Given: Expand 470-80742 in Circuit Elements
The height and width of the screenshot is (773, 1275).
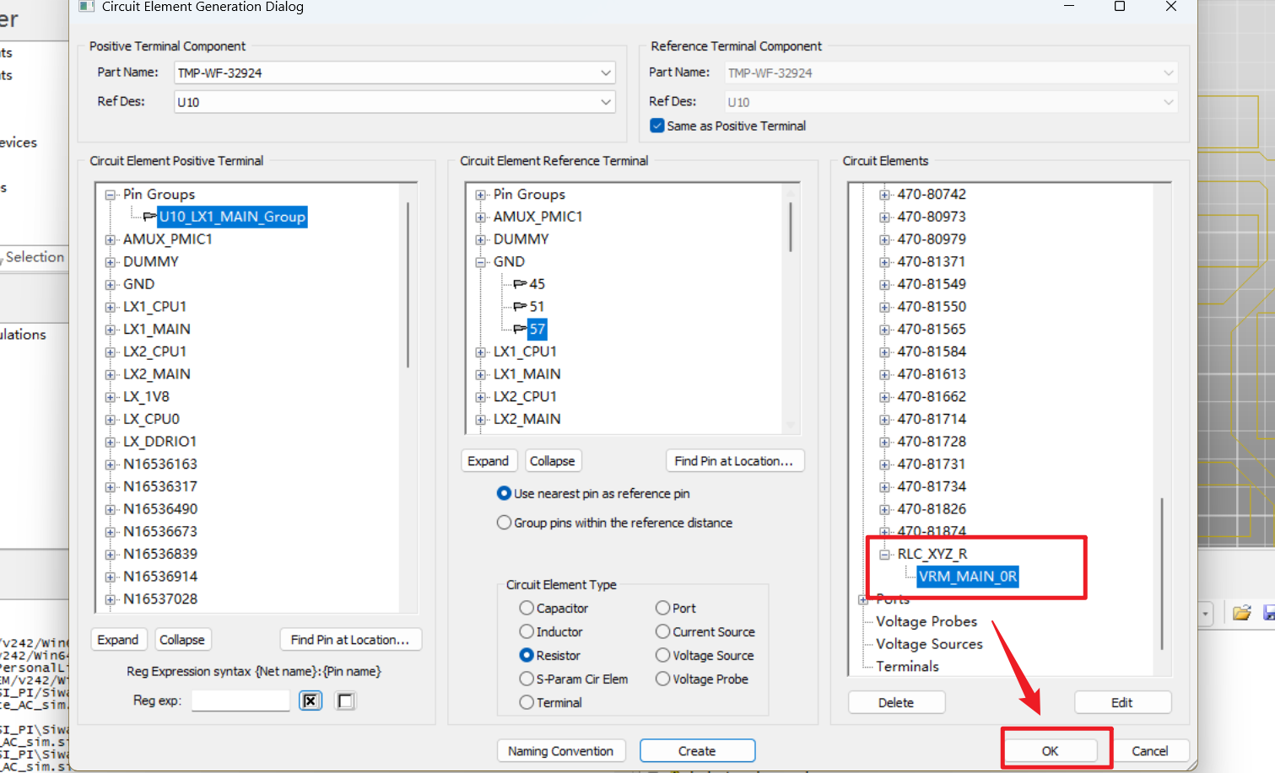Looking at the screenshot, I should click(884, 195).
